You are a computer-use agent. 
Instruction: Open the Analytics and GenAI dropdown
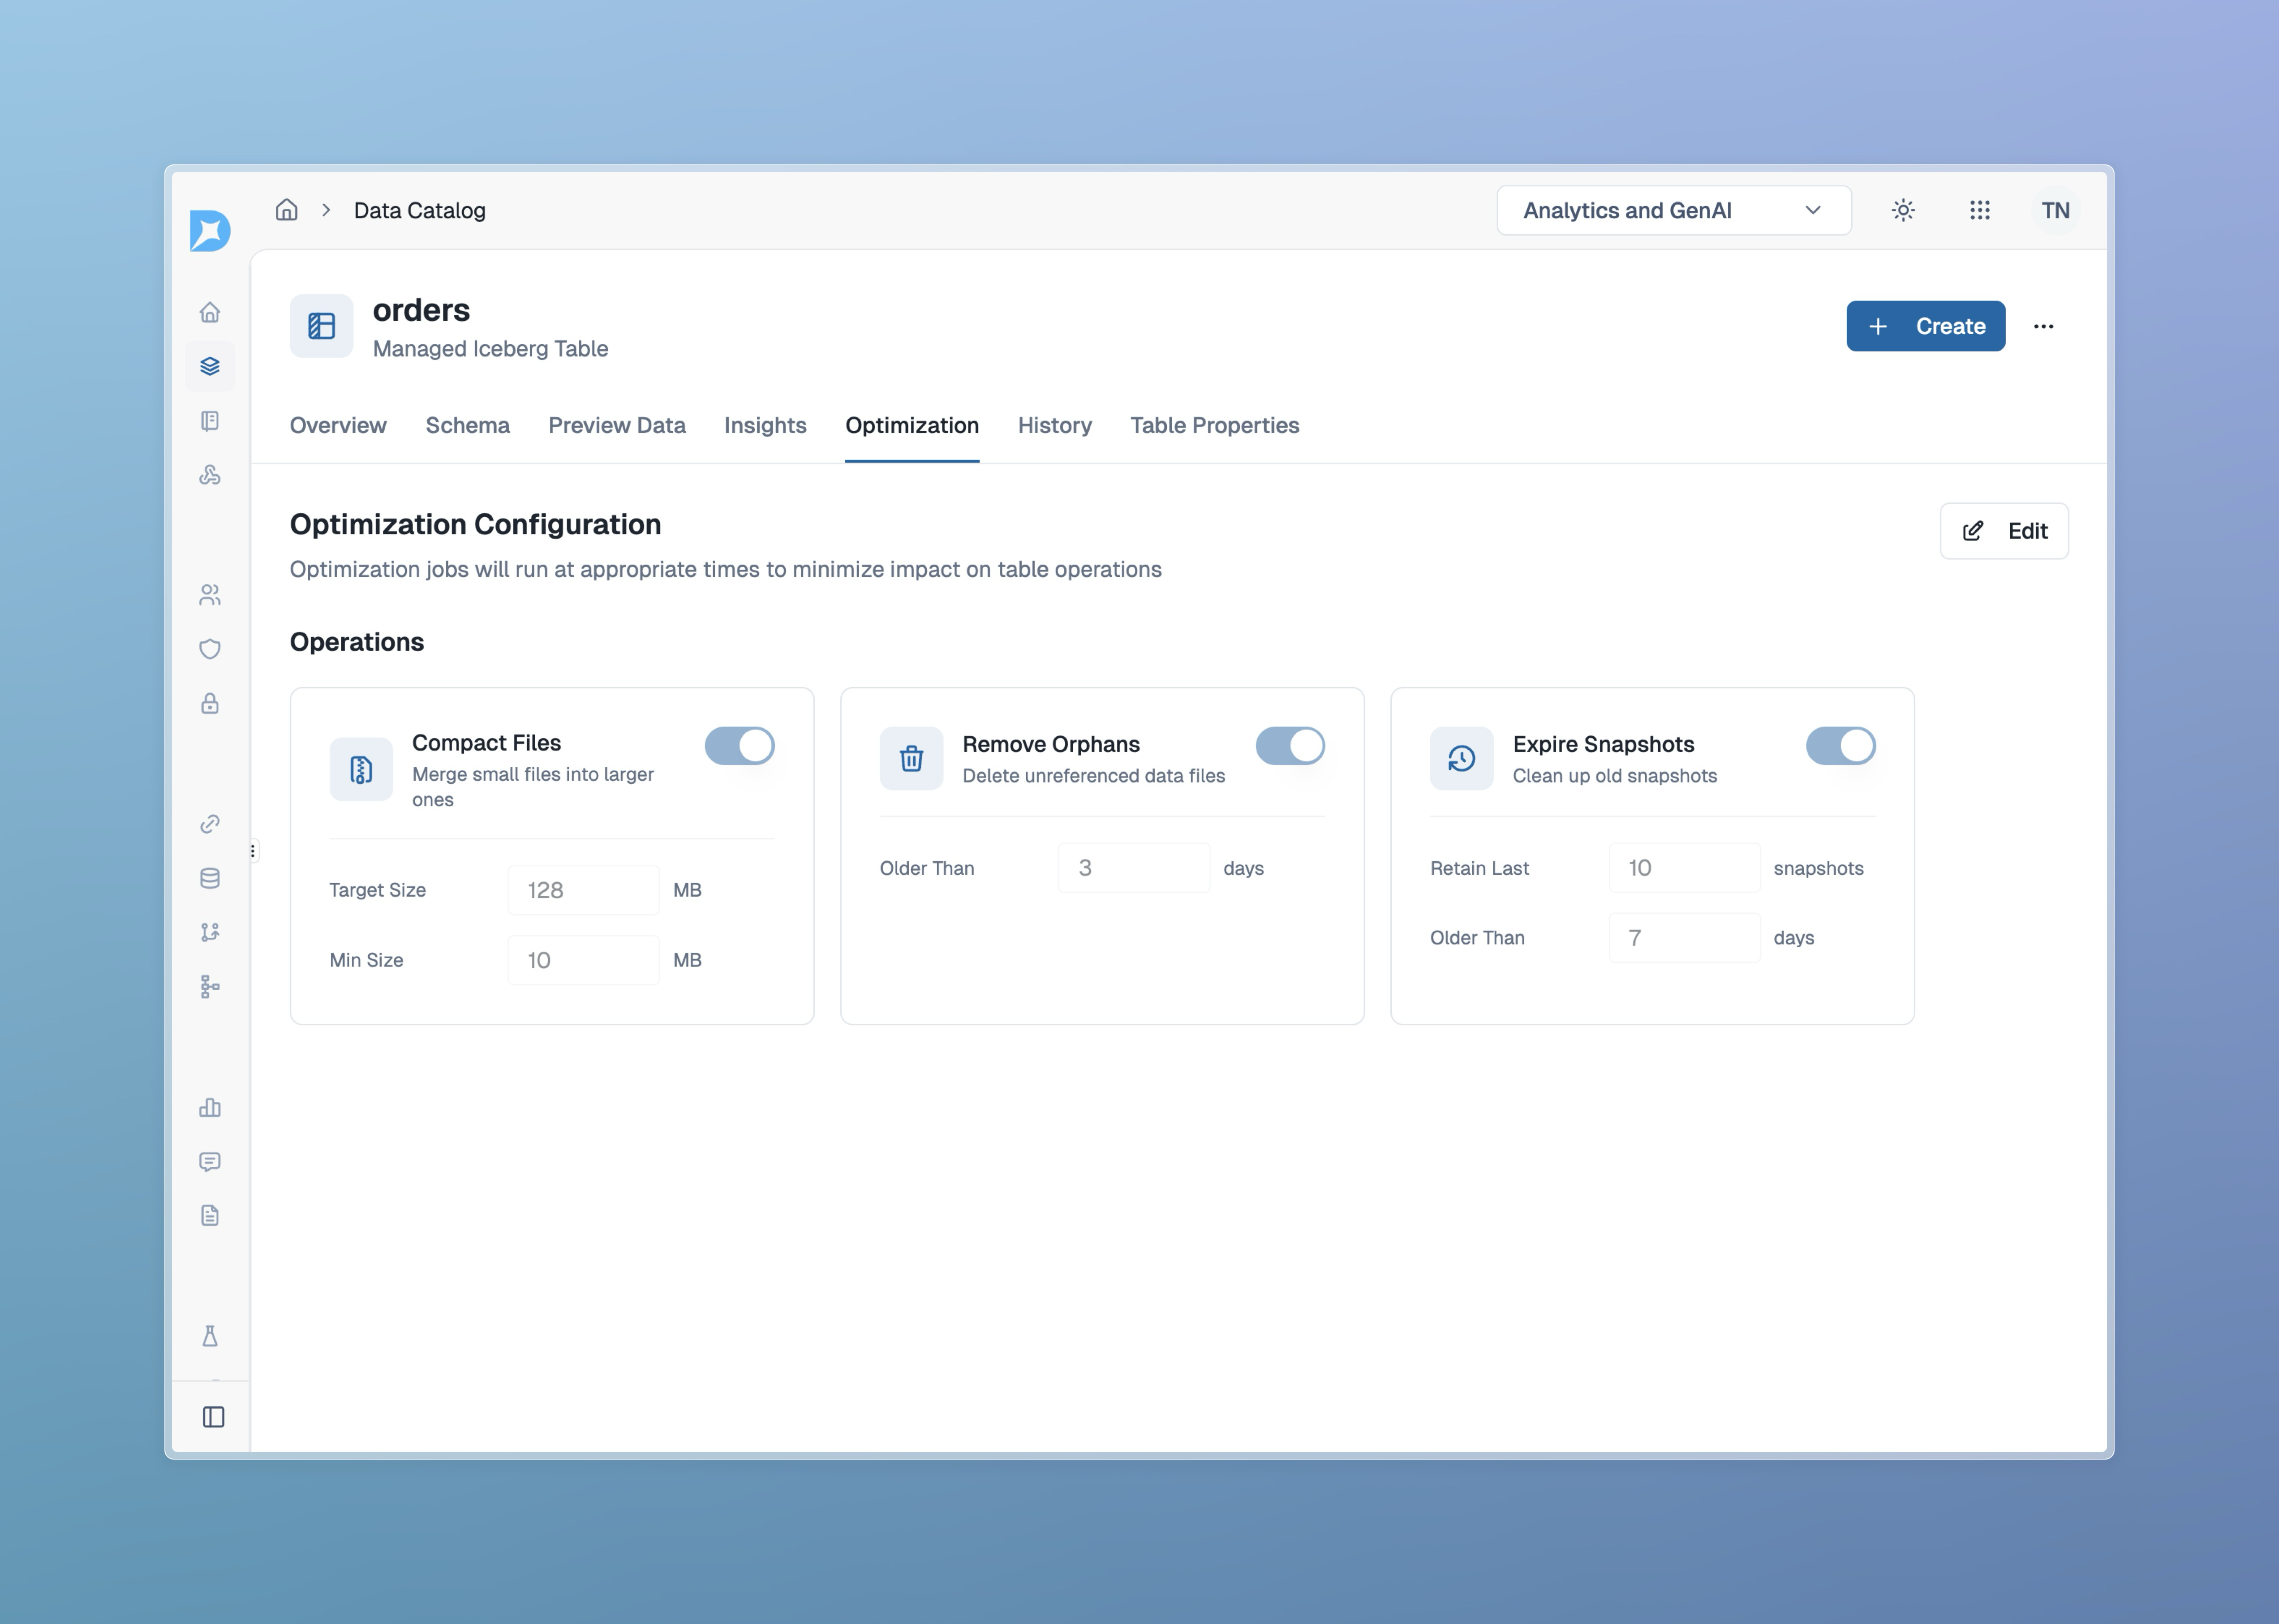[x=1673, y=210]
